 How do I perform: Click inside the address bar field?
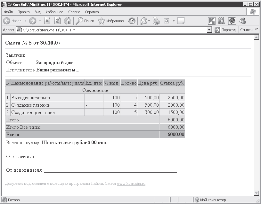[x=112, y=30]
